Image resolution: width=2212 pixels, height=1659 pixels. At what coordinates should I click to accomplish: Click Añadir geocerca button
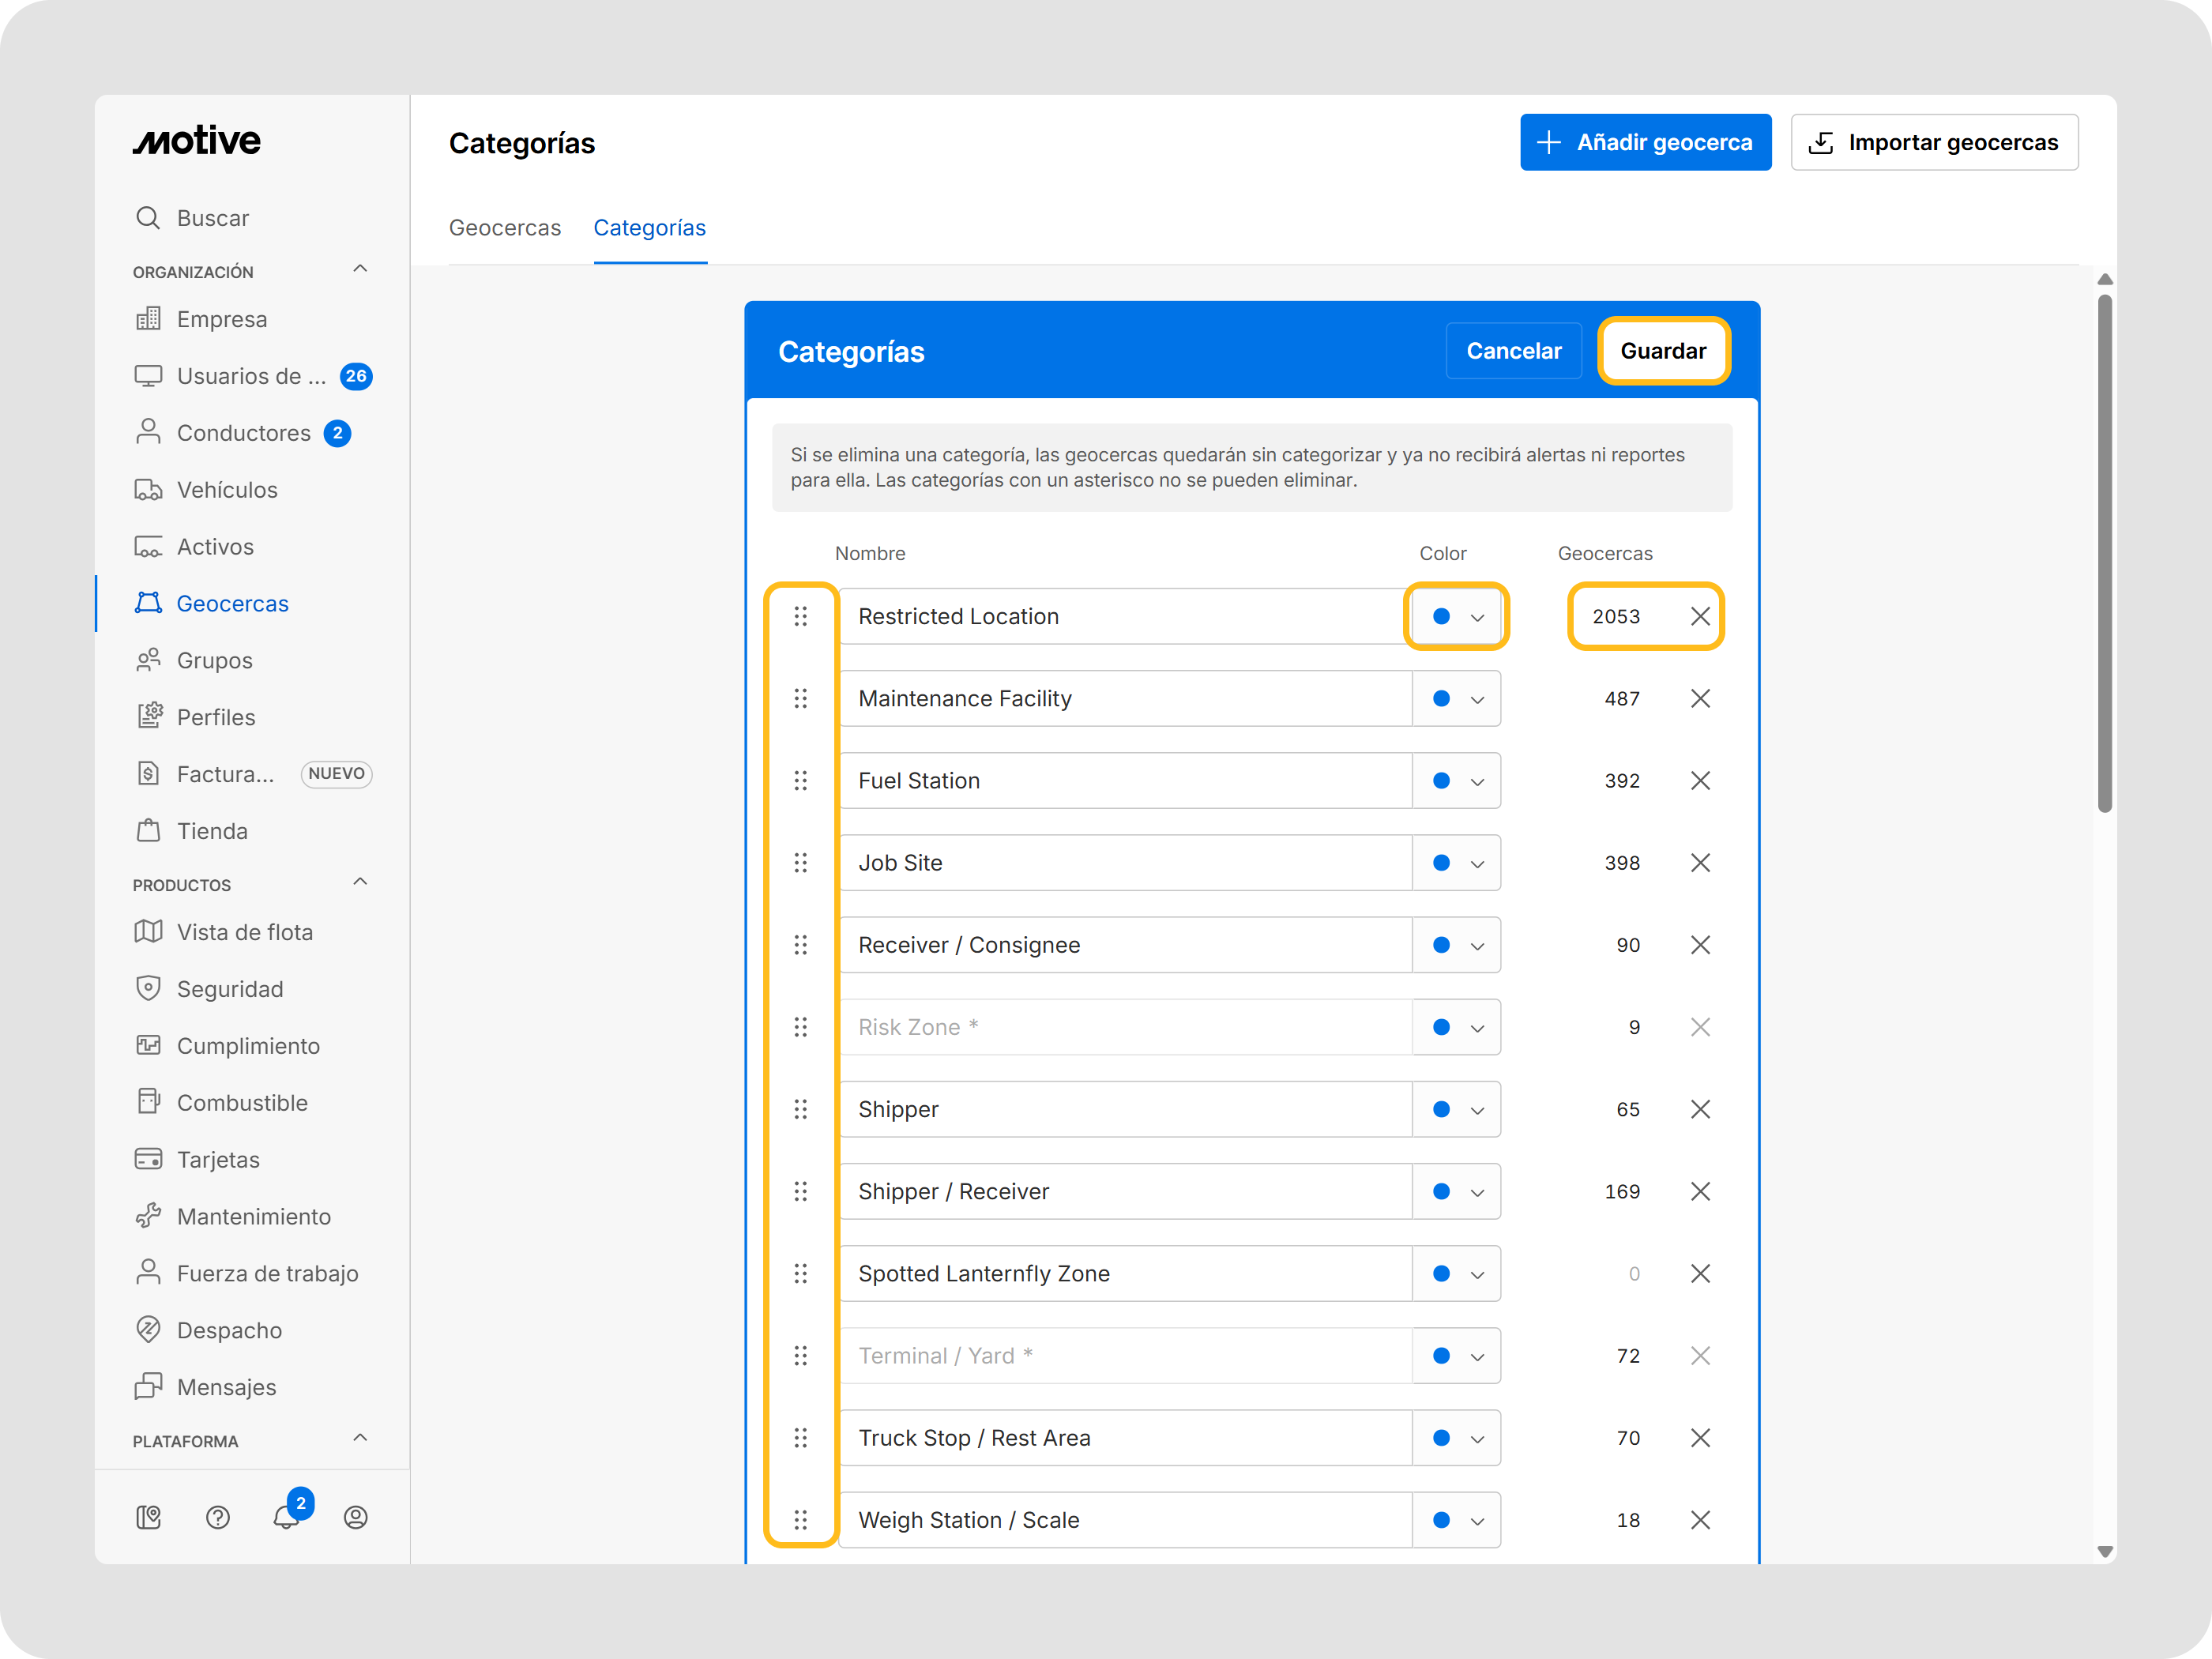(1645, 142)
